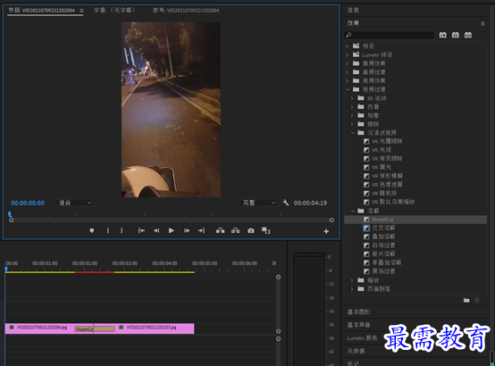The height and width of the screenshot is (366, 495).
Task: Collapse the 沉浸式视频 folder
Action: point(353,133)
